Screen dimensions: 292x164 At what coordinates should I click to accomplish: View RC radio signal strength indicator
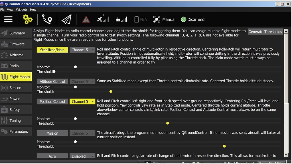[121, 19]
